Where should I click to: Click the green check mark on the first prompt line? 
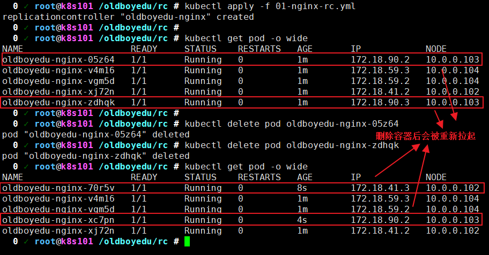(26, 6)
